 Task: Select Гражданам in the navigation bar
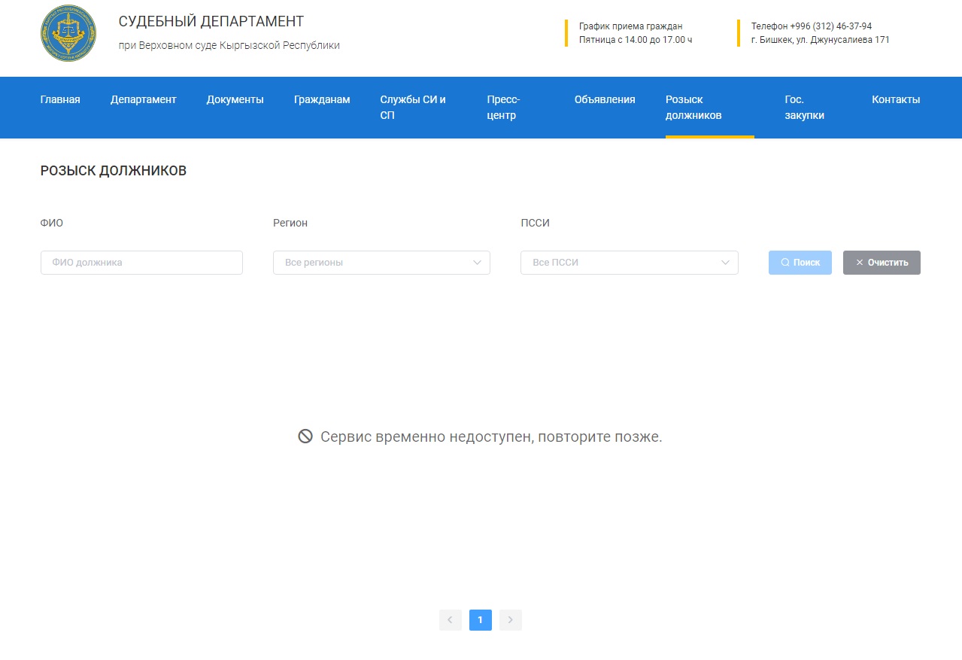point(322,99)
